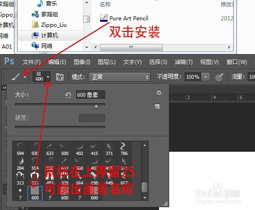Click the hardness (硬度) slider track
The height and width of the screenshot is (210, 255).
pos(60,127)
